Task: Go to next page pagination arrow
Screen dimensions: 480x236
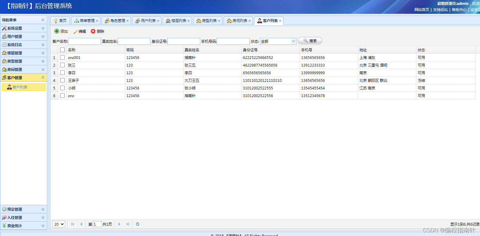Action: click(x=119, y=224)
